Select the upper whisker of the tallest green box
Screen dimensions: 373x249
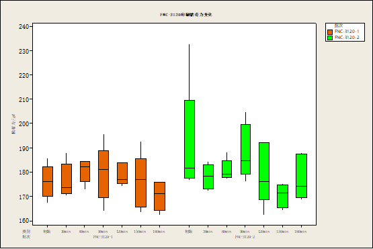point(189,72)
